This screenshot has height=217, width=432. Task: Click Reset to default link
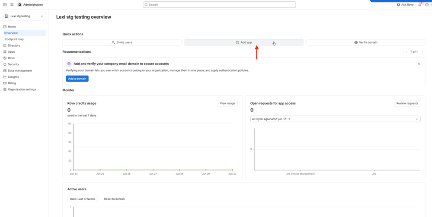click(x=114, y=199)
